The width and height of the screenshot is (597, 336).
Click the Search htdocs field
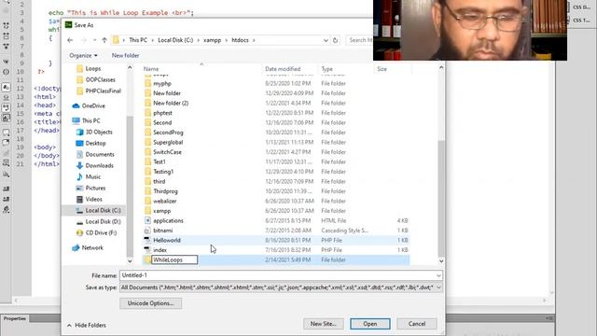point(359,40)
